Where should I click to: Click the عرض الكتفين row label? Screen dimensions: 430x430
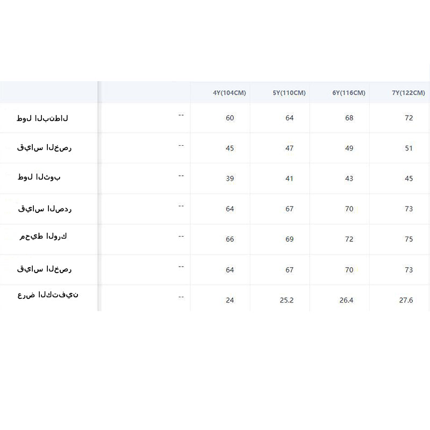(48, 295)
